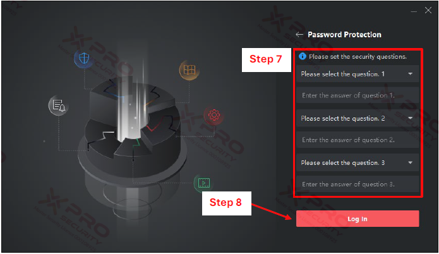Click the arrow on the question 2 selector
Screen dimensions: 439x254
point(410,118)
